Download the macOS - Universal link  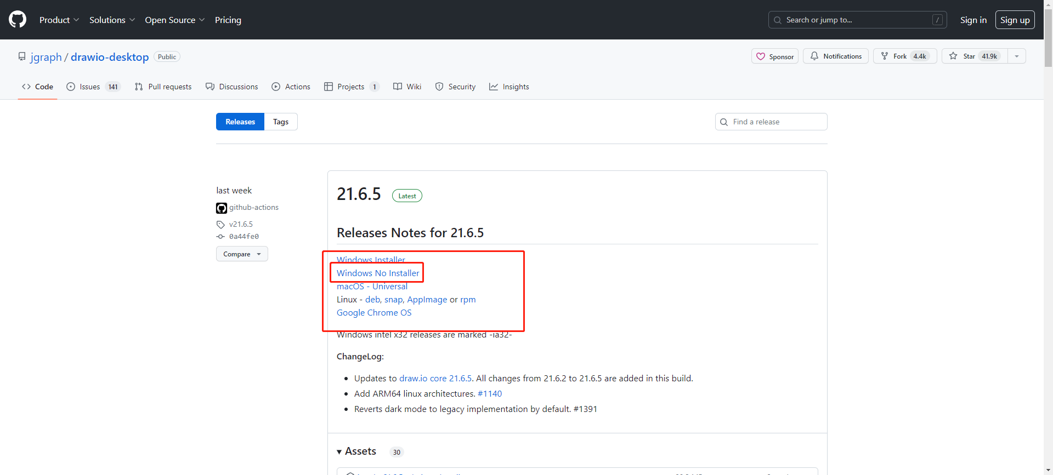click(x=372, y=286)
